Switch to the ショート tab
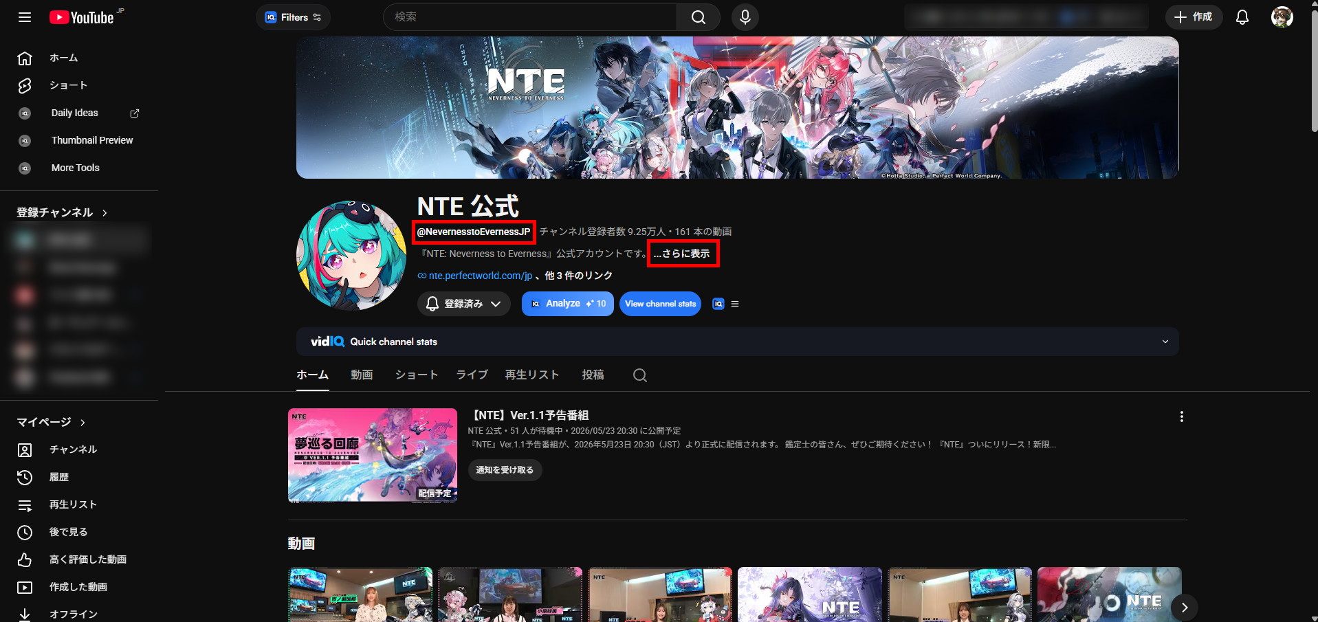 (x=417, y=375)
